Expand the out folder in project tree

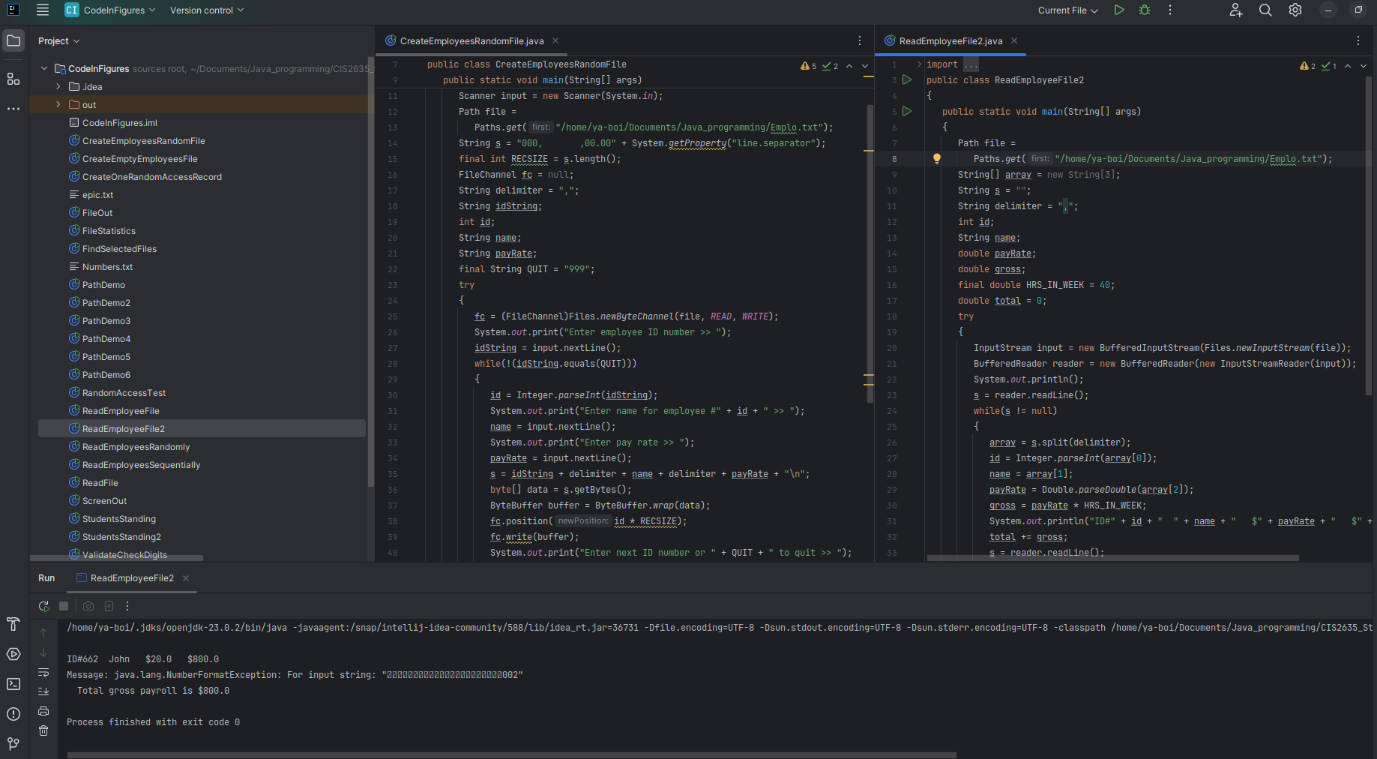(58, 105)
